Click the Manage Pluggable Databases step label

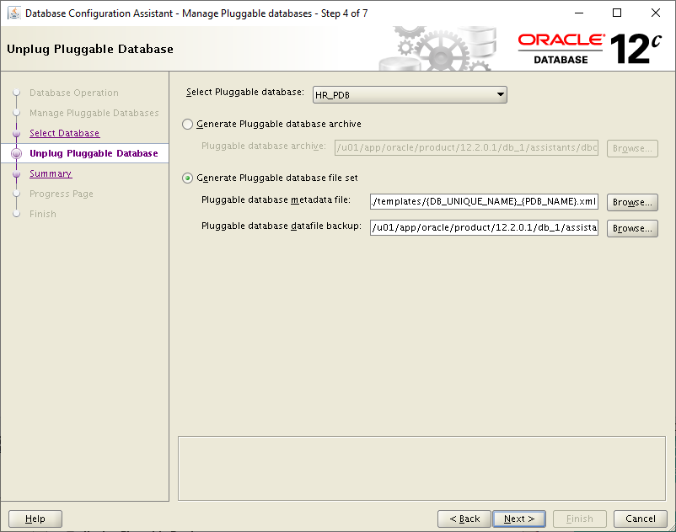tap(94, 113)
